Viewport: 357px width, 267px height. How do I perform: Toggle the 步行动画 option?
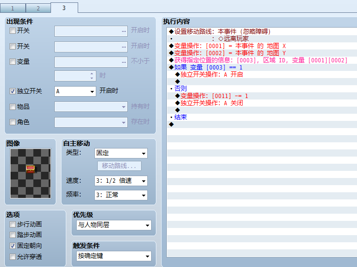tap(12, 225)
